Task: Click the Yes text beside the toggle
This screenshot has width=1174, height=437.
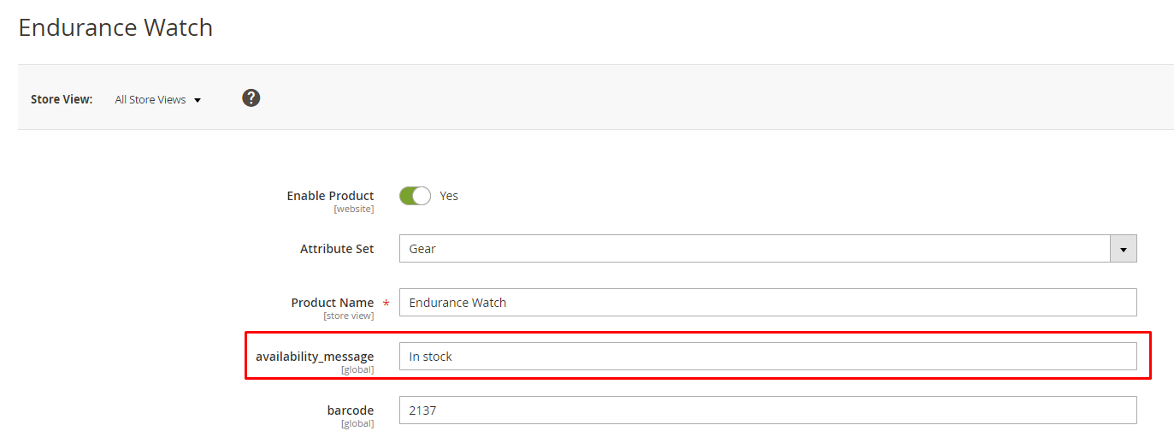Action: (x=449, y=196)
